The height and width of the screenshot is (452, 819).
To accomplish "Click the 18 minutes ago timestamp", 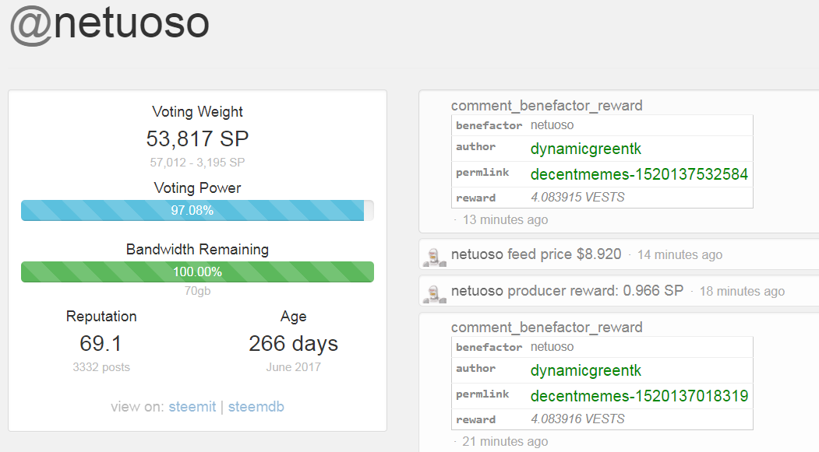I will [x=742, y=291].
